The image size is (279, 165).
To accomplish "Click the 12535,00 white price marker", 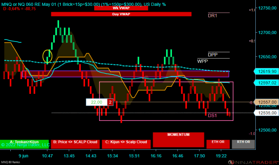I will pos(266,113).
